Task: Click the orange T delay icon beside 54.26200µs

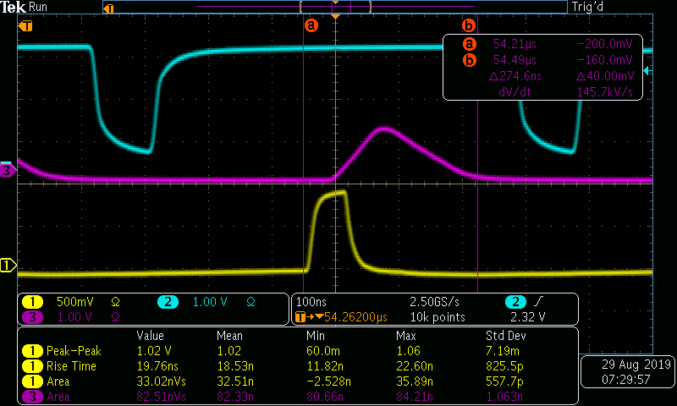Action: tap(300, 317)
